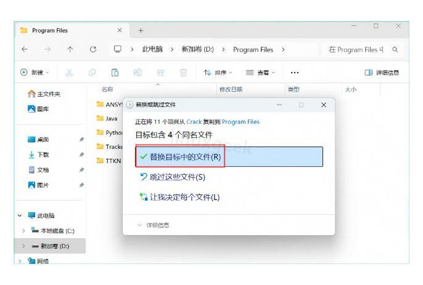This screenshot has width=423, height=285.
Task: Click the Paste clipboard icon
Action: pyautogui.click(x=115, y=73)
